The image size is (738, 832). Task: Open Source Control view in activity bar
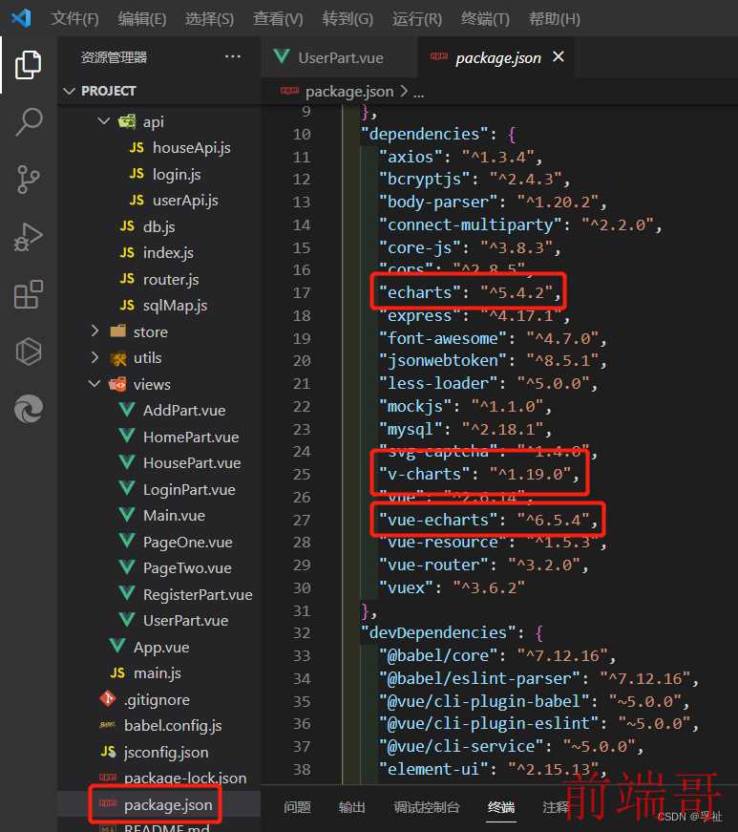[x=28, y=180]
